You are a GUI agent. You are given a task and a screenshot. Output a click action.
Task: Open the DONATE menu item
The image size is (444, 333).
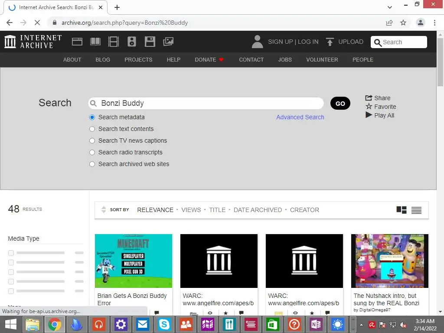[x=209, y=60]
